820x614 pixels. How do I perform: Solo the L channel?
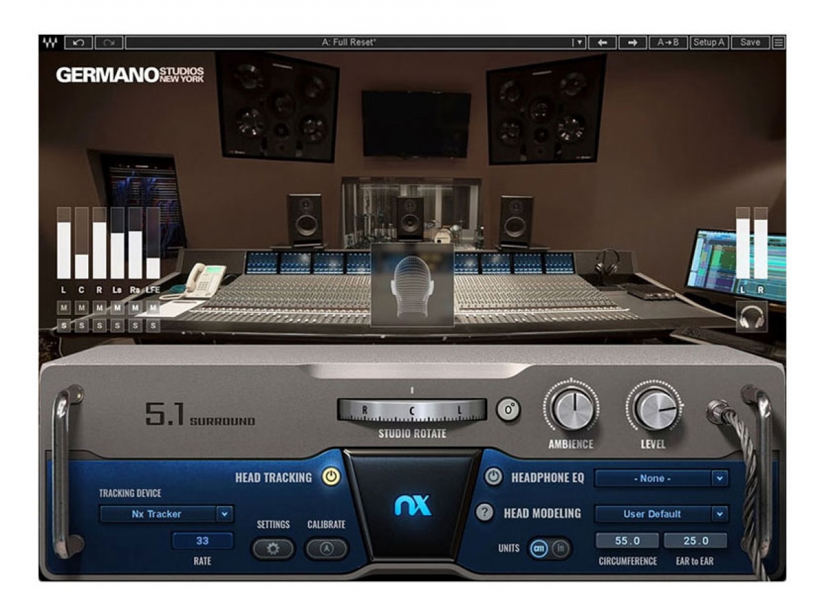[64, 326]
